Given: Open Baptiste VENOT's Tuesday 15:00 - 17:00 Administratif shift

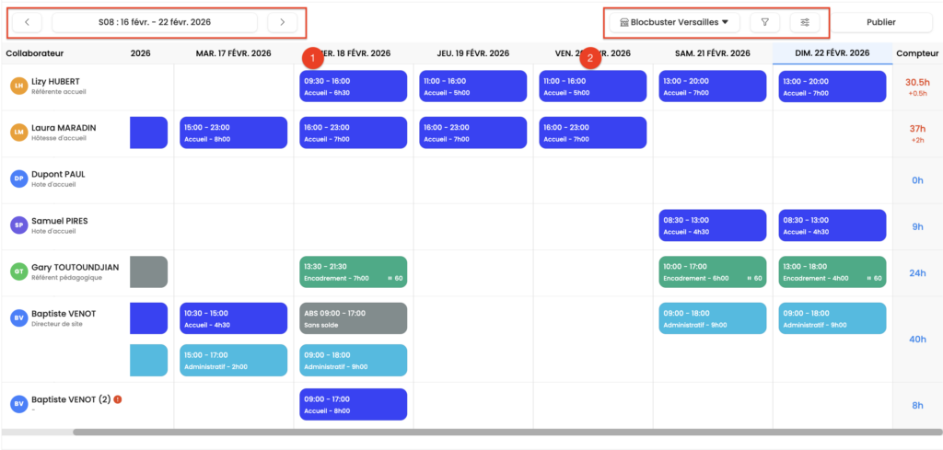Looking at the screenshot, I should click(233, 360).
